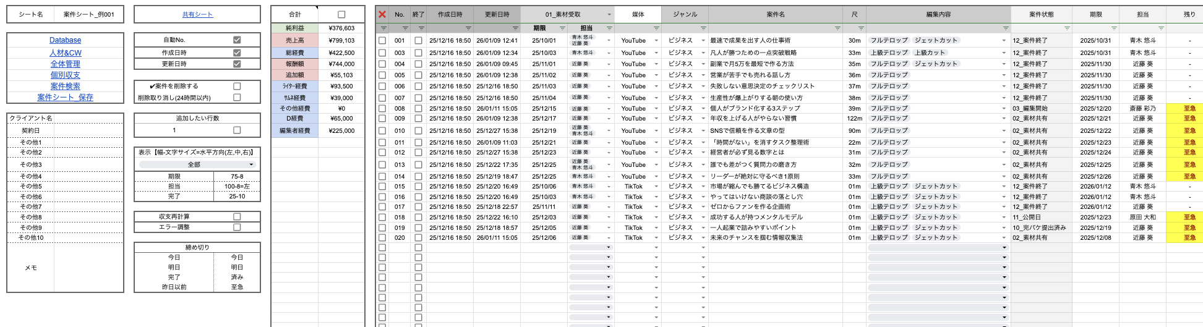The width and height of the screenshot is (1203, 327).
Task: Click filter icon under 案件状態 column
Action: coord(1067,28)
